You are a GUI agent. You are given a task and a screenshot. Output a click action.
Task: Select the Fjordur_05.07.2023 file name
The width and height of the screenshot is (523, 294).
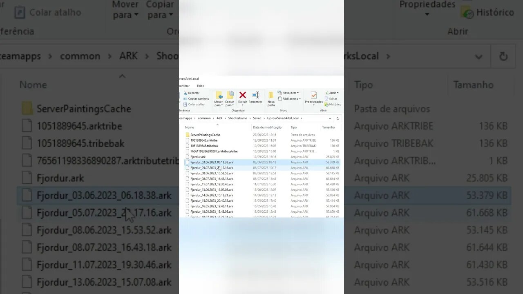pos(212,168)
